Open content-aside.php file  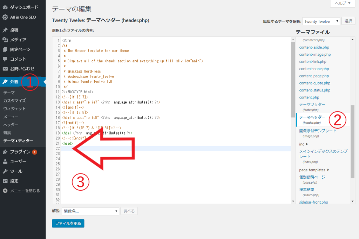314,47
